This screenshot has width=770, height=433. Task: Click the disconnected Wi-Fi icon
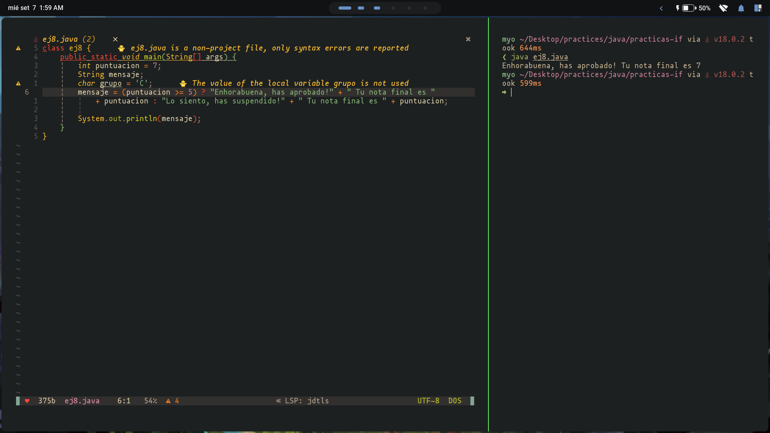click(723, 8)
